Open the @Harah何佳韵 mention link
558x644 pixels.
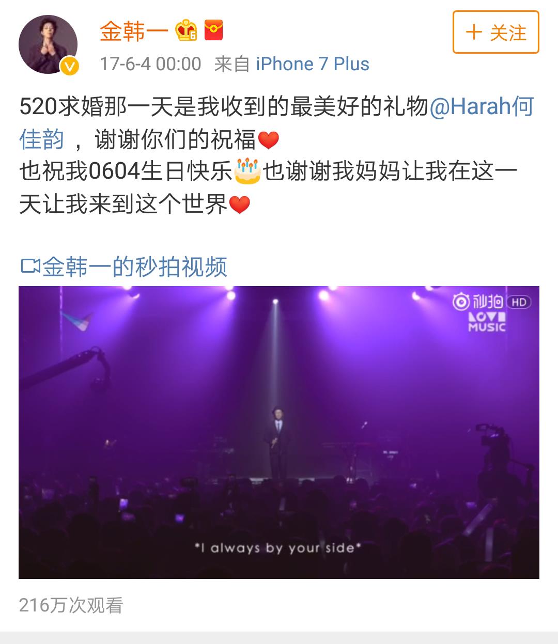point(276,123)
